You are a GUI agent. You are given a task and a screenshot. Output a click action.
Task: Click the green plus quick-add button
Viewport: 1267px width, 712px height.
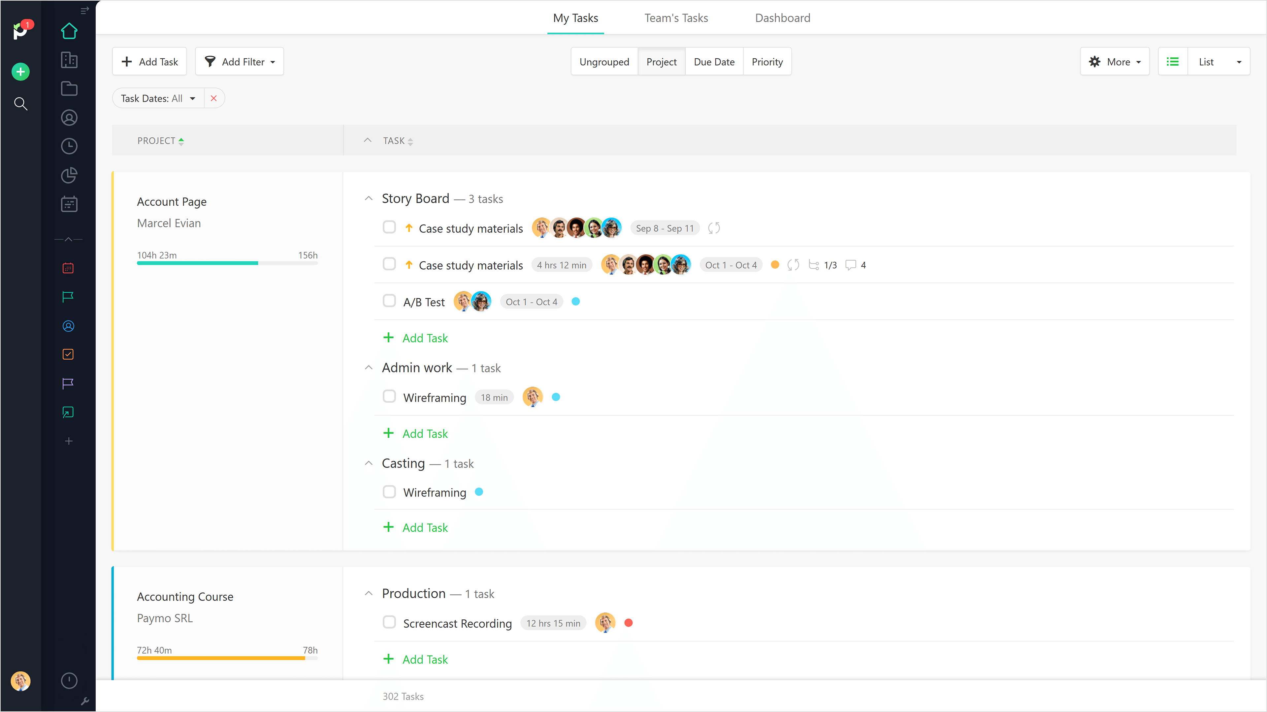coord(20,72)
